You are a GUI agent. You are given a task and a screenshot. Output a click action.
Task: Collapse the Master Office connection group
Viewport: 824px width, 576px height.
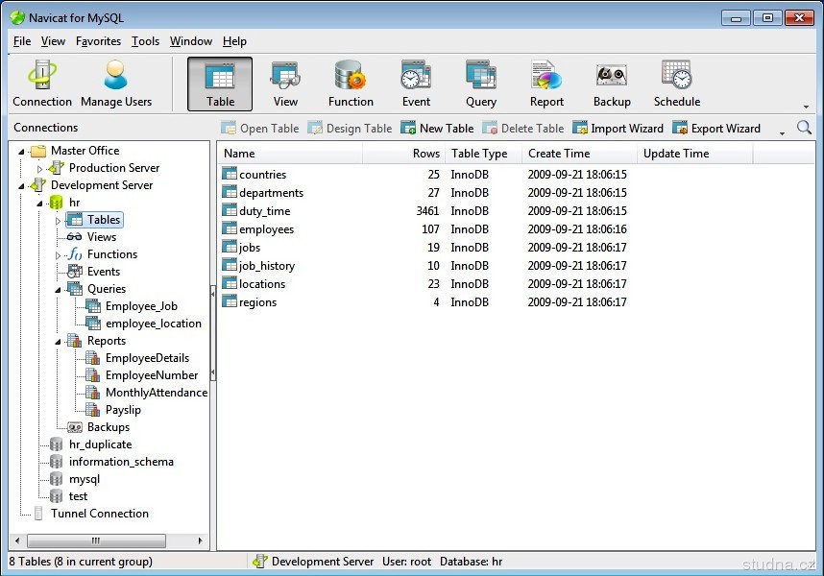coord(22,151)
